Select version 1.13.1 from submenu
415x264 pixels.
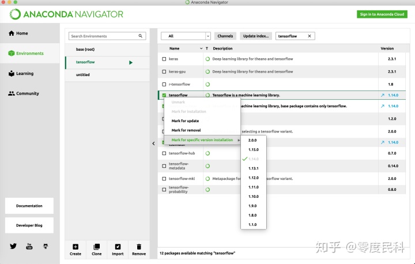point(254,168)
